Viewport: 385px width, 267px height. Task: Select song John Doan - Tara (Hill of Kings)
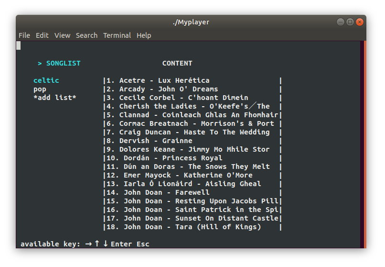pos(184,227)
